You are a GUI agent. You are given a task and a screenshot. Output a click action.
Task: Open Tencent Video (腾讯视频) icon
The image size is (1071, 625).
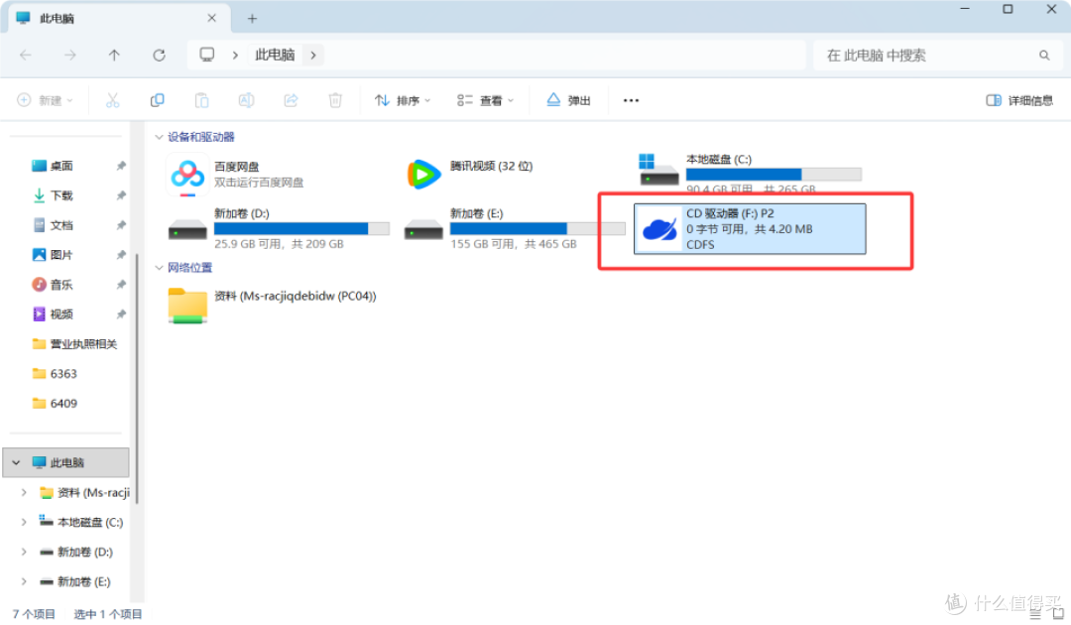[423, 175]
